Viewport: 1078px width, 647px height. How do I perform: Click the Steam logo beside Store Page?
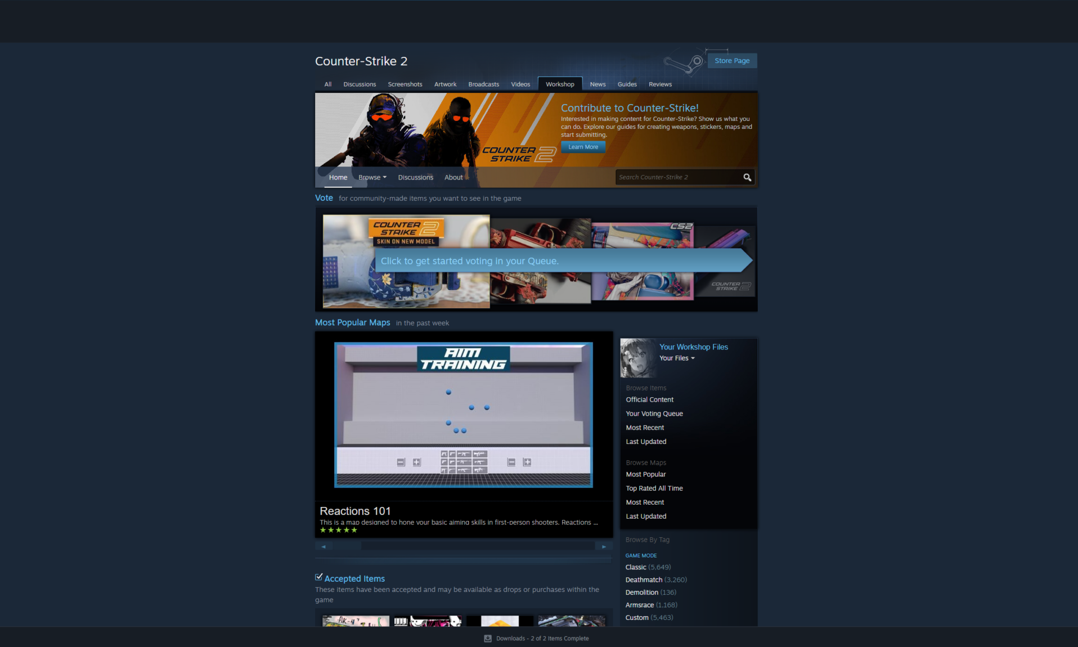pos(684,62)
